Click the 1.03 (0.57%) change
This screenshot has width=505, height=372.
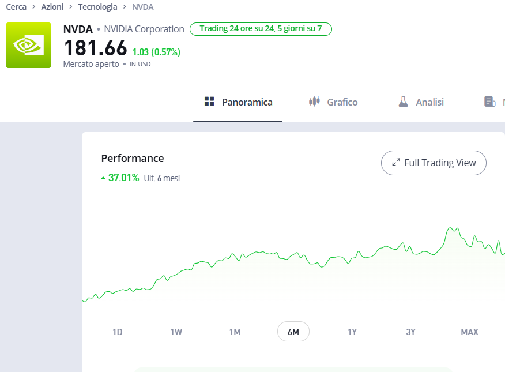click(157, 52)
